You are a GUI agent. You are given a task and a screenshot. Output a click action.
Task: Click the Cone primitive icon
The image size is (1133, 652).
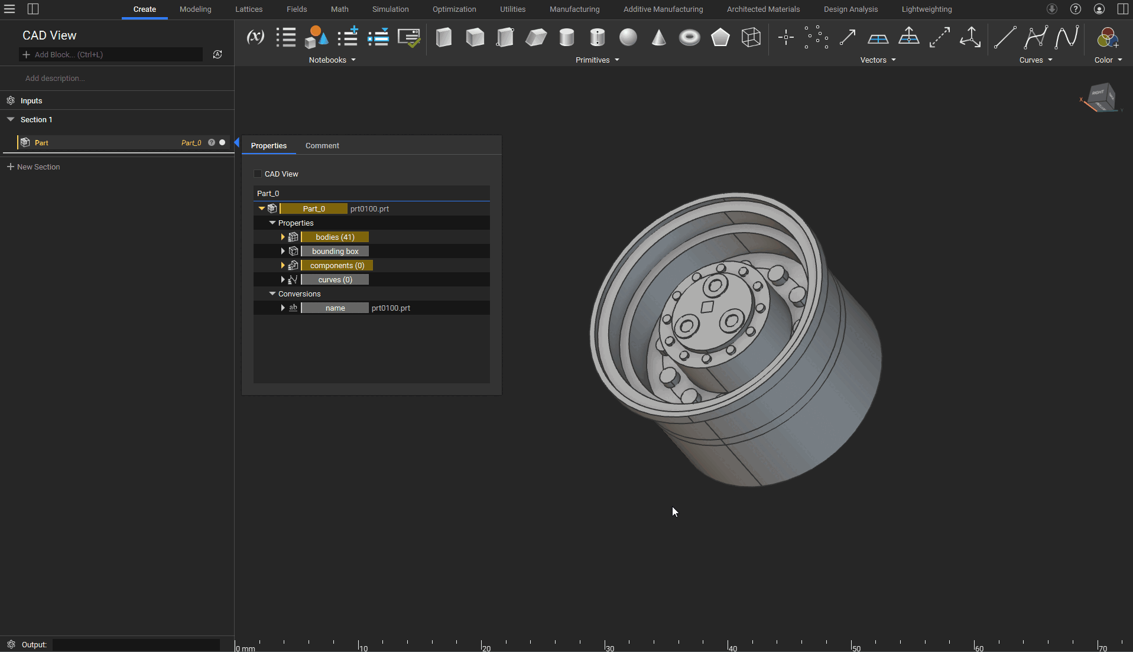click(658, 38)
